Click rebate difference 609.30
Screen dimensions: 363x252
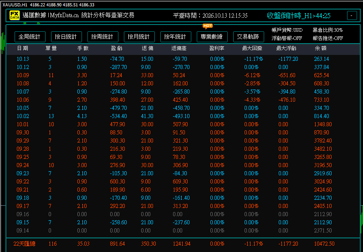coord(180,181)
